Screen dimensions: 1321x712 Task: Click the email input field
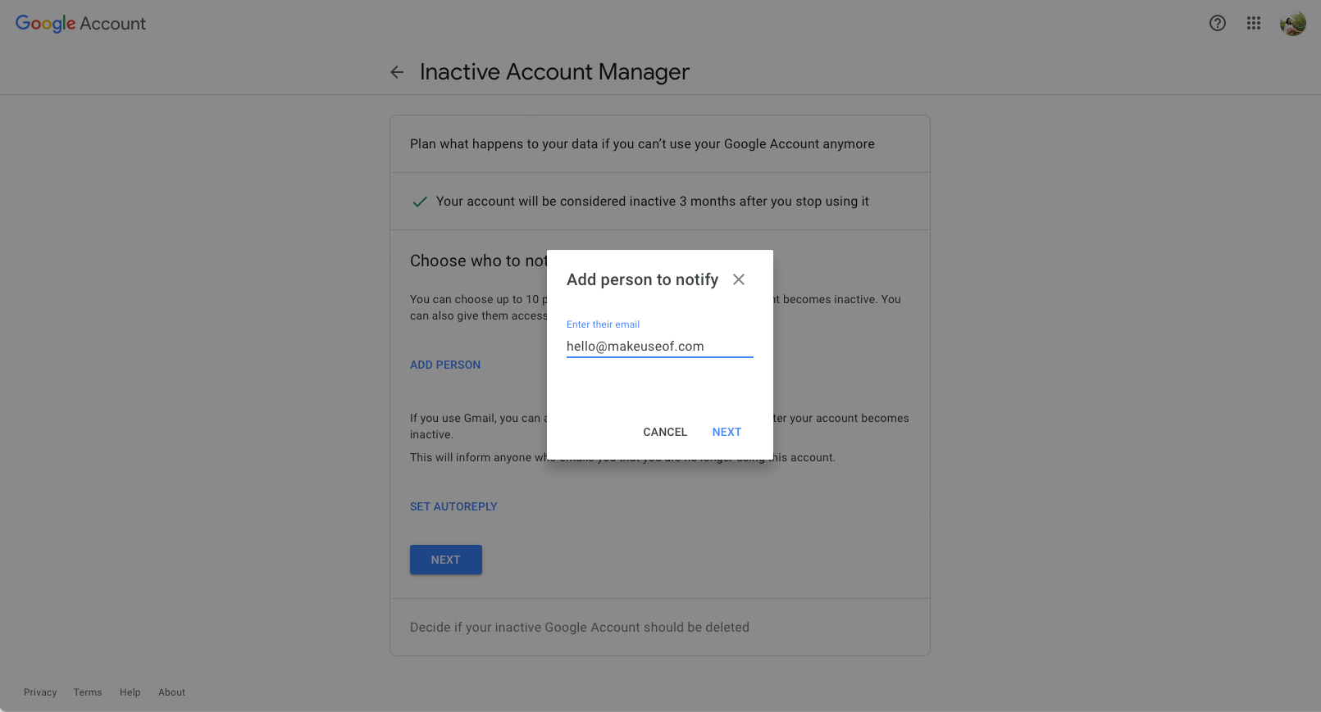(659, 347)
